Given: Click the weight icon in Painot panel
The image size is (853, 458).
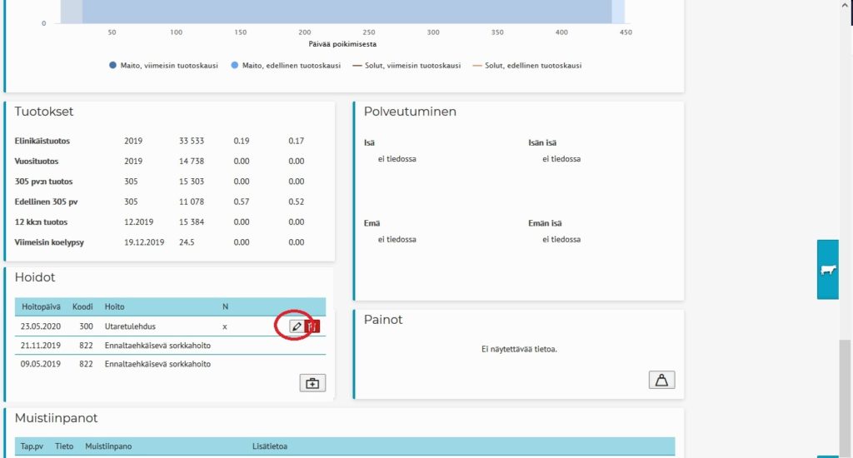Looking at the screenshot, I should pyautogui.click(x=661, y=380).
